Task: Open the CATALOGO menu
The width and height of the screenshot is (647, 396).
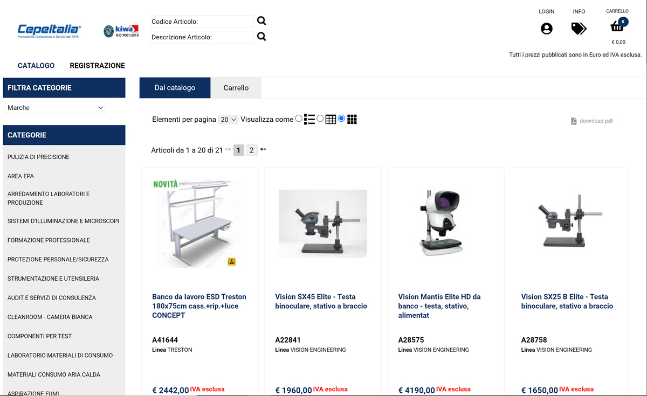Action: (36, 66)
